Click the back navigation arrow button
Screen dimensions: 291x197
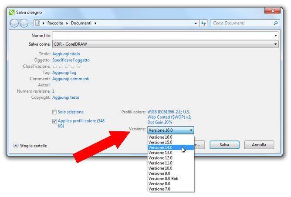tap(14, 23)
